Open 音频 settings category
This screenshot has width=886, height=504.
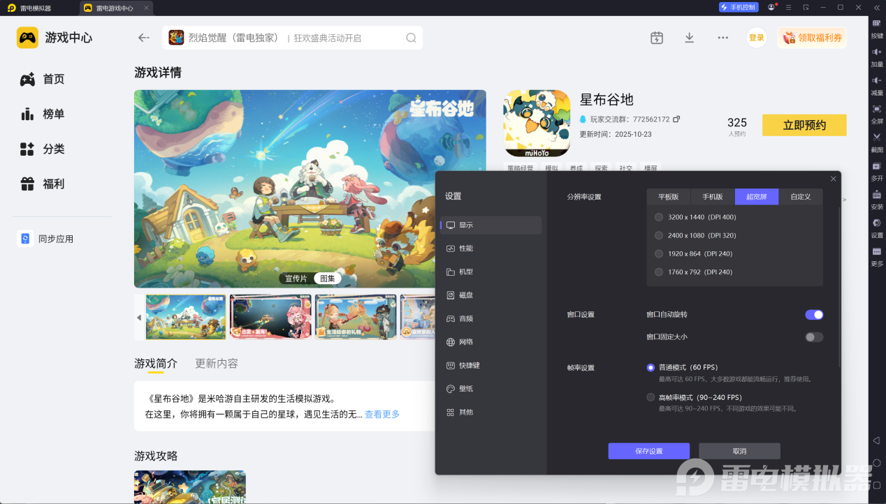pyautogui.click(x=491, y=318)
